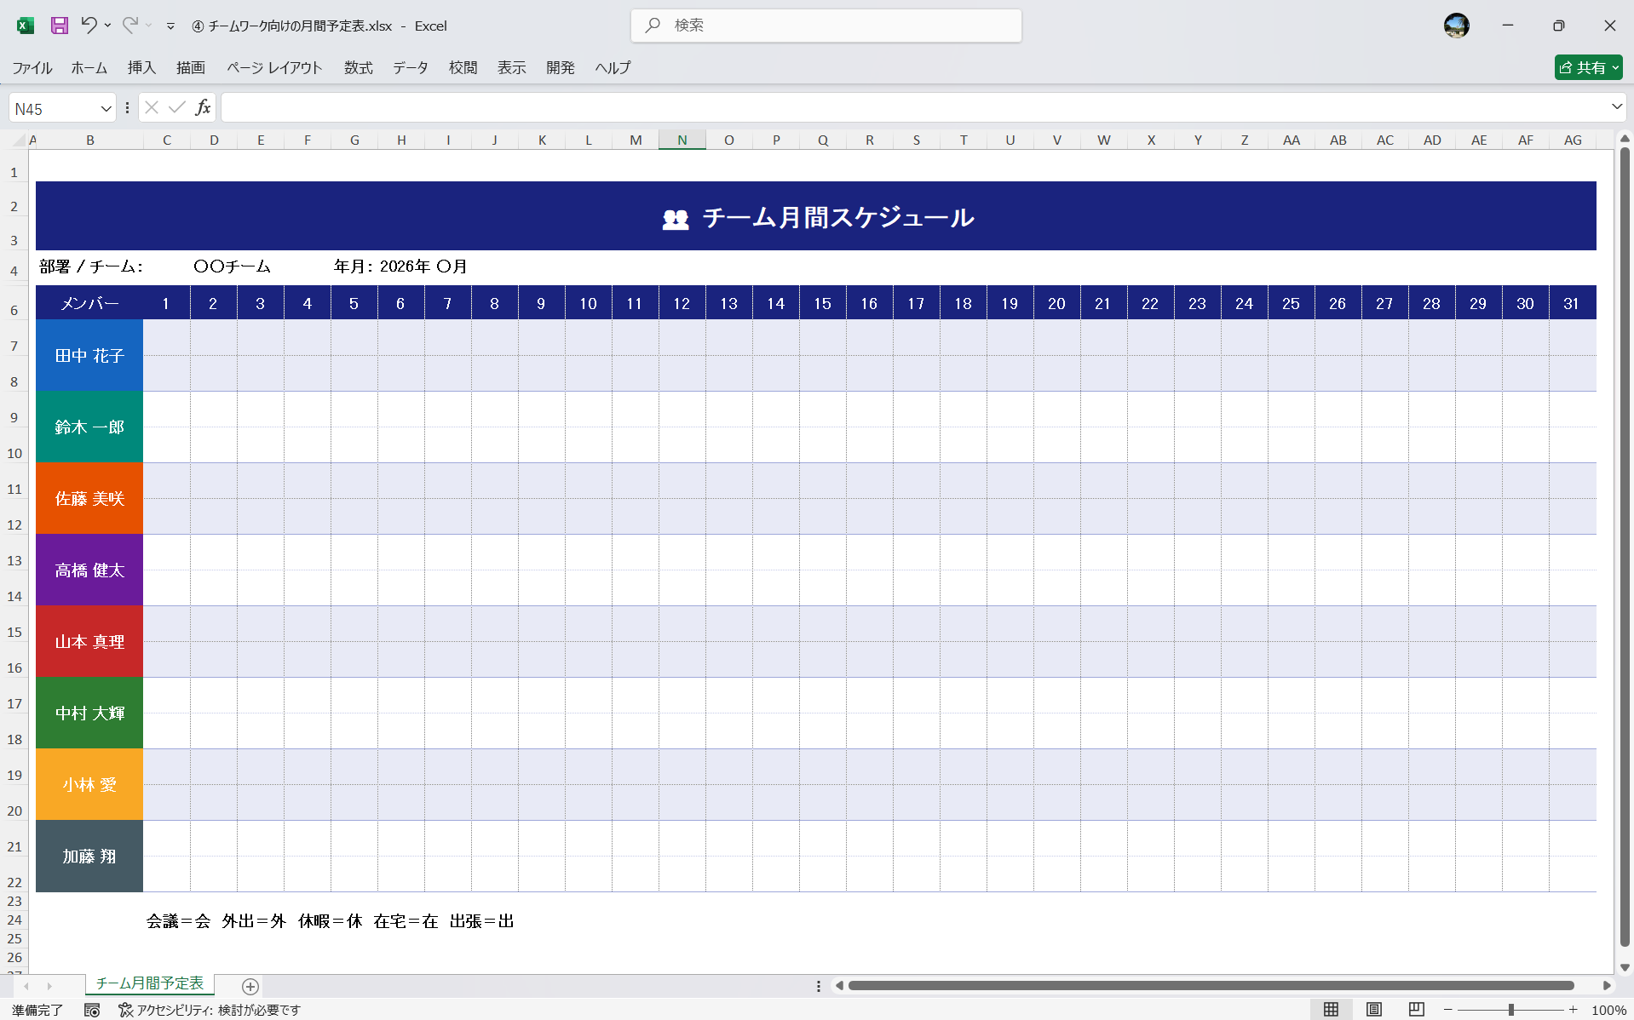Click the 準備完了 status indicator
Screen dimensions: 1634x1020
click(x=37, y=1010)
